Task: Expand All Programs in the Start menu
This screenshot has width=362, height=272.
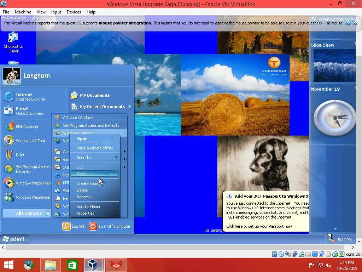Action: (27, 213)
